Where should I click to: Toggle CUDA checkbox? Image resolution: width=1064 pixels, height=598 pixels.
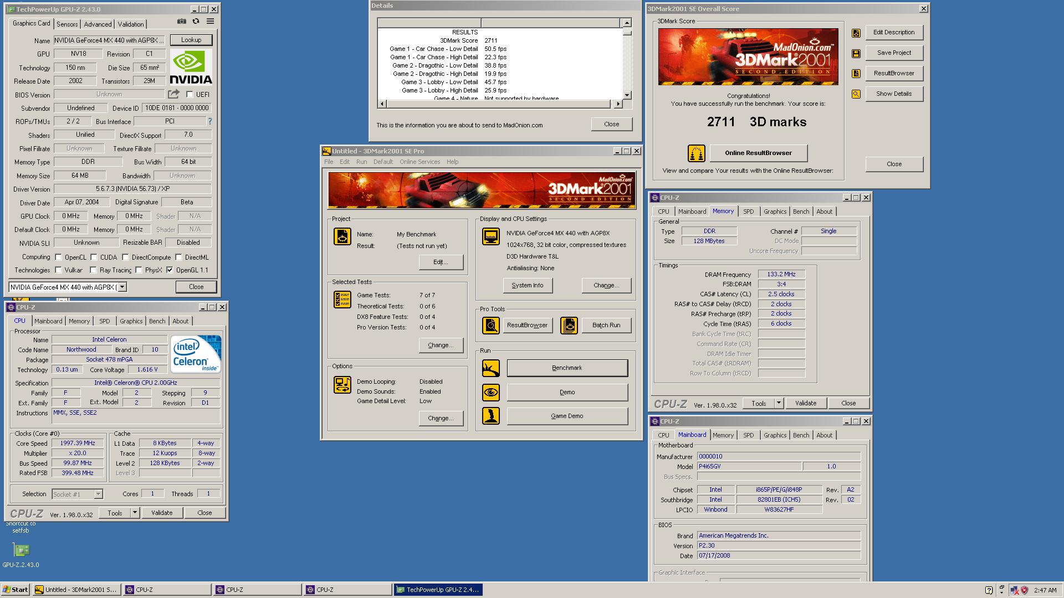point(94,257)
